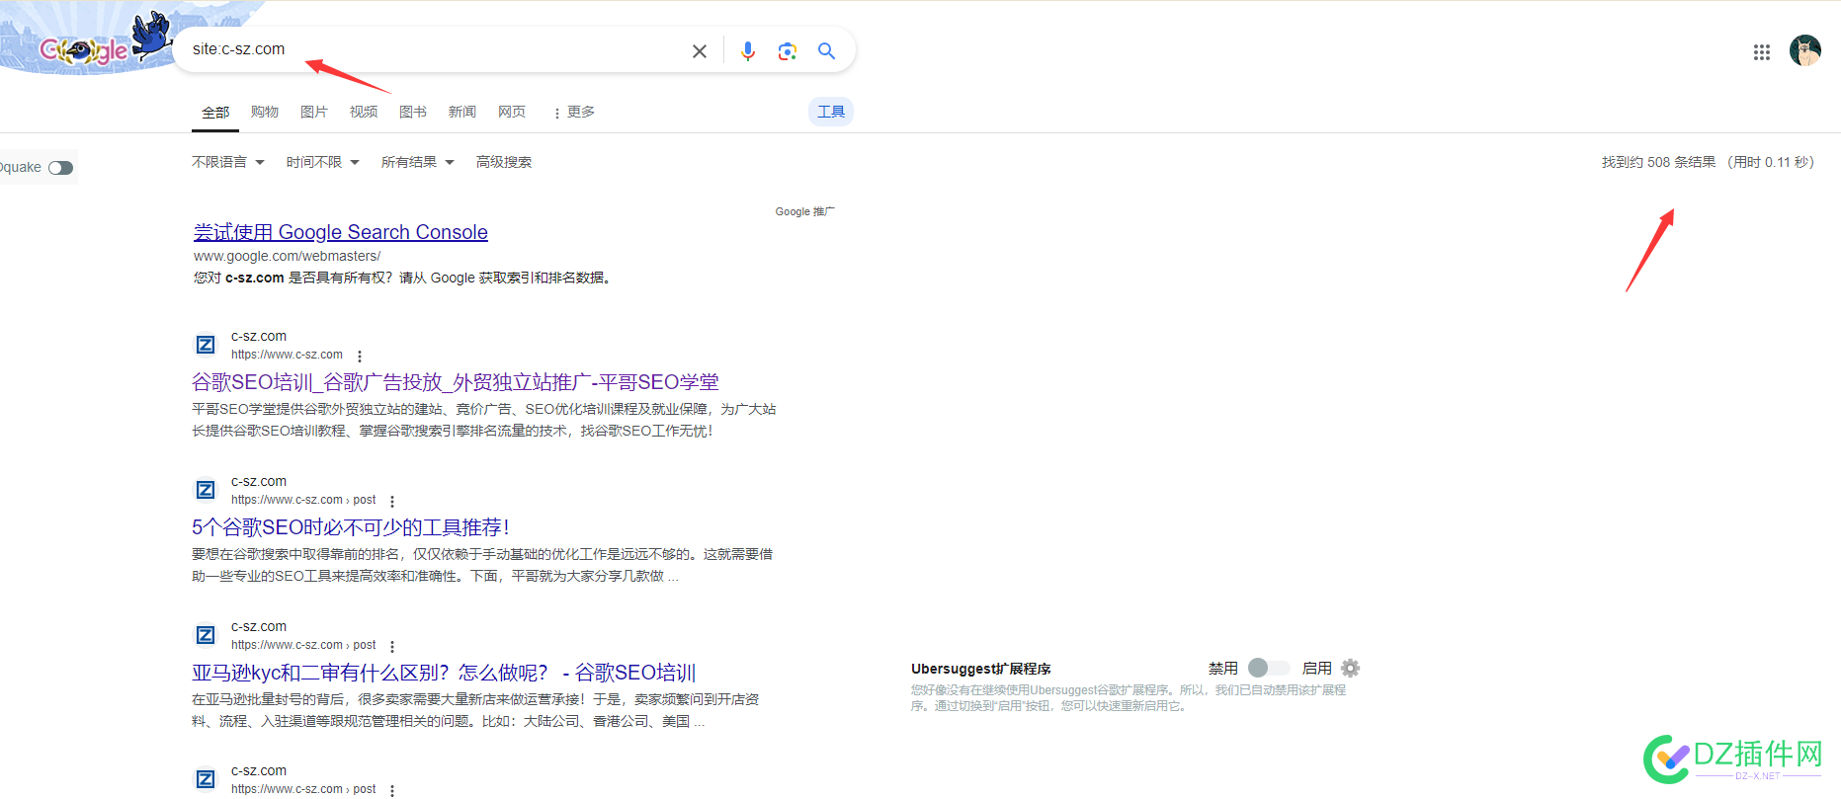Image resolution: width=1841 pixels, height=799 pixels.
Task: Open options menu for 5个谷歌SEO result
Action: click(392, 502)
